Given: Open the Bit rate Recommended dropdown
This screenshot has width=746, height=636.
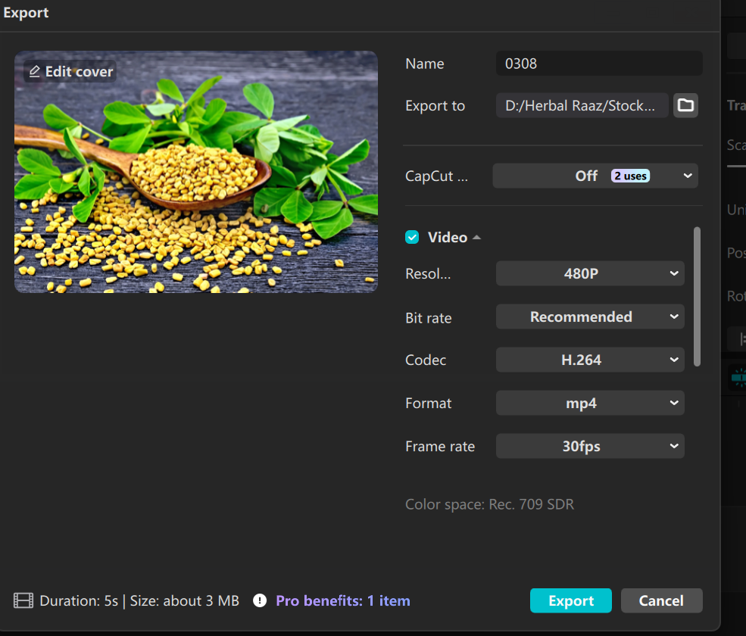Looking at the screenshot, I should [590, 316].
